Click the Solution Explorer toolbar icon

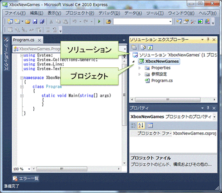coord(179,22)
